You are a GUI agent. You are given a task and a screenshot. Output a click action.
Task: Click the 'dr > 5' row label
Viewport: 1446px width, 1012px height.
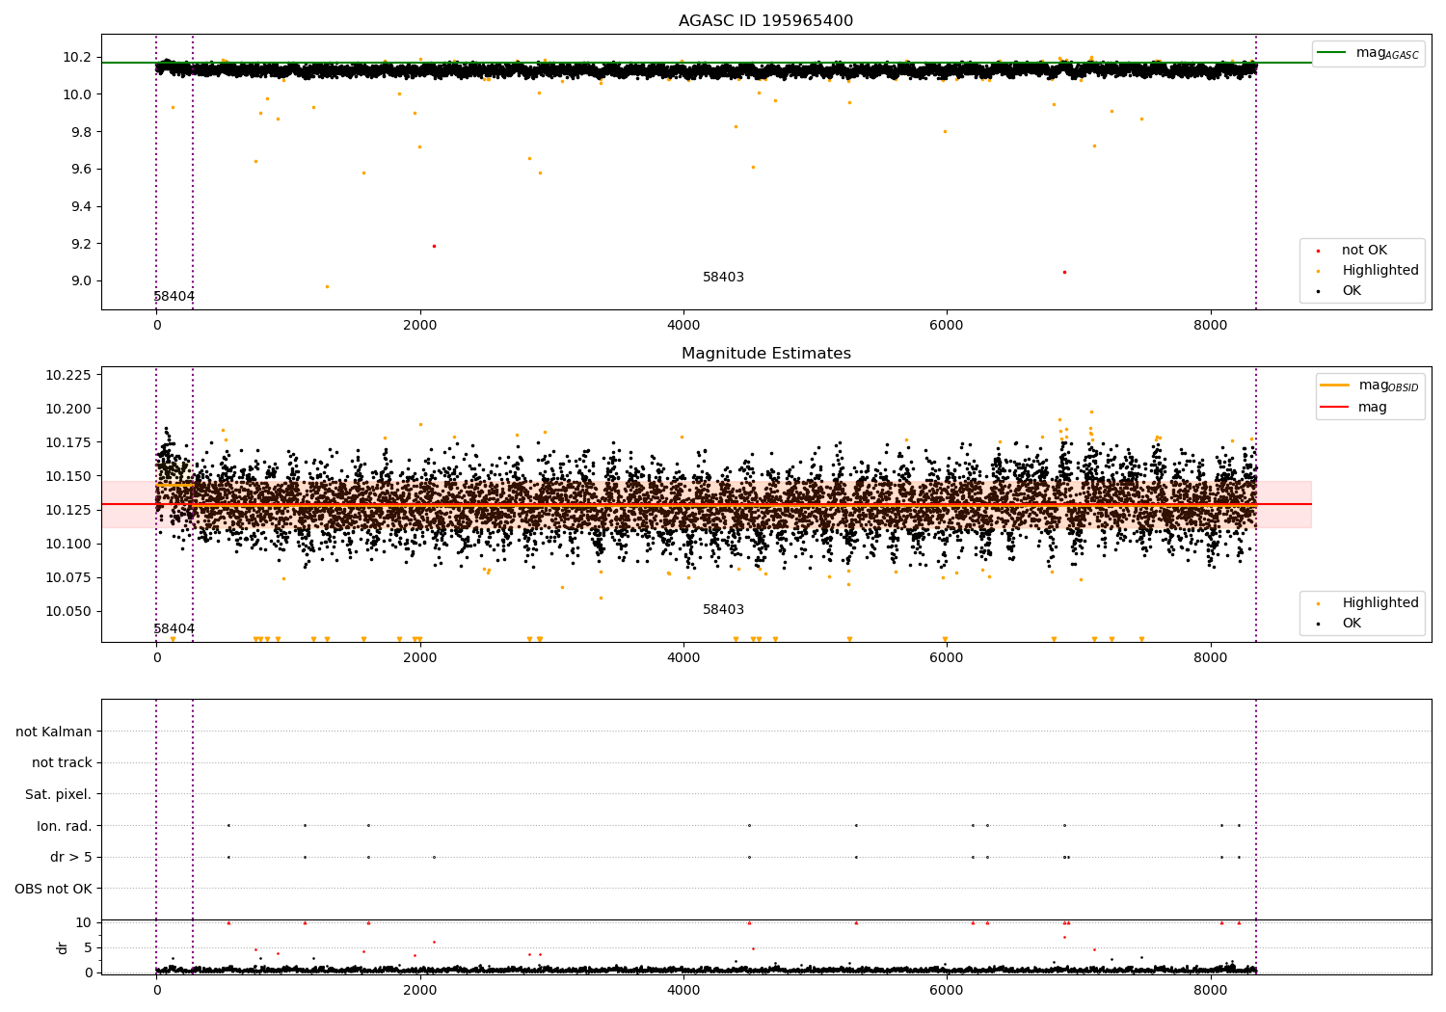tap(71, 858)
